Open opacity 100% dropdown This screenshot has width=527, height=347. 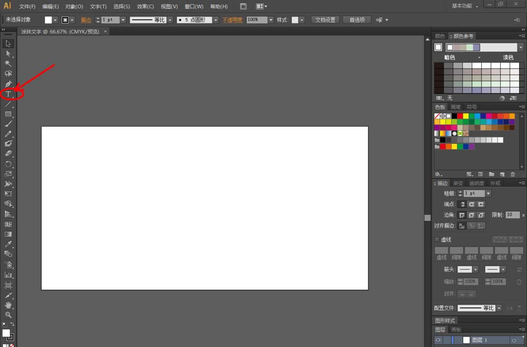click(271, 20)
